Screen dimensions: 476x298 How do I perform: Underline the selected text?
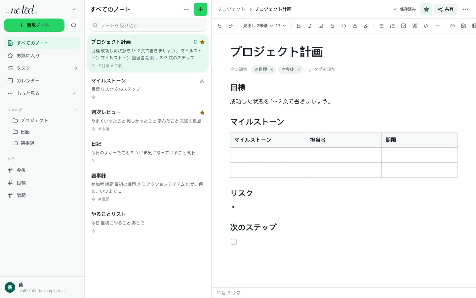click(321, 26)
